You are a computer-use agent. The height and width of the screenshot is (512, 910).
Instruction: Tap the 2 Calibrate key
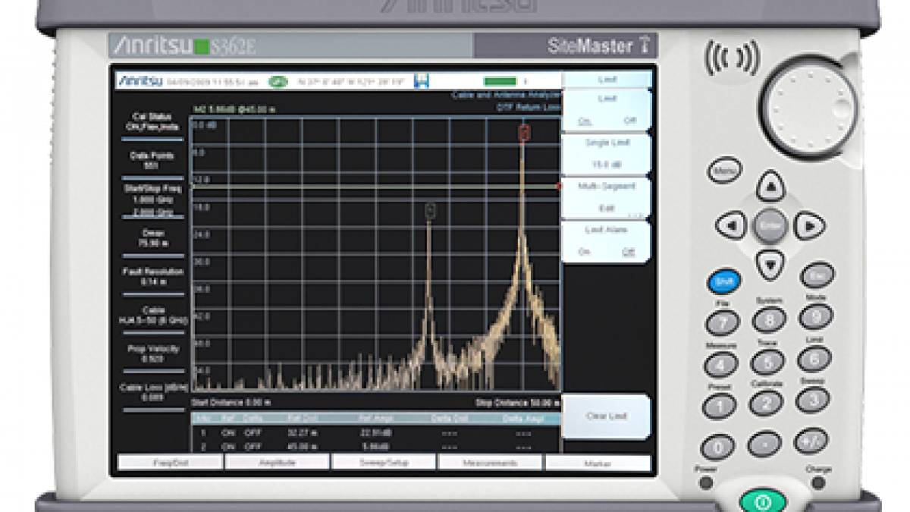(765, 403)
